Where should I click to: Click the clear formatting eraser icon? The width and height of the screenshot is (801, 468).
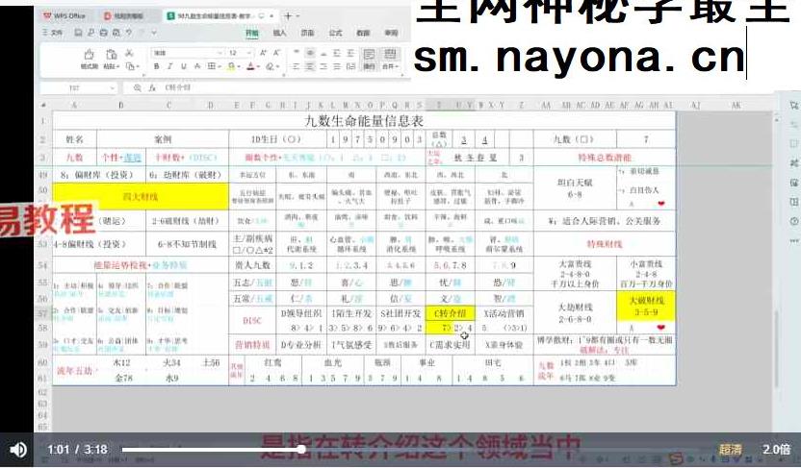[269, 66]
